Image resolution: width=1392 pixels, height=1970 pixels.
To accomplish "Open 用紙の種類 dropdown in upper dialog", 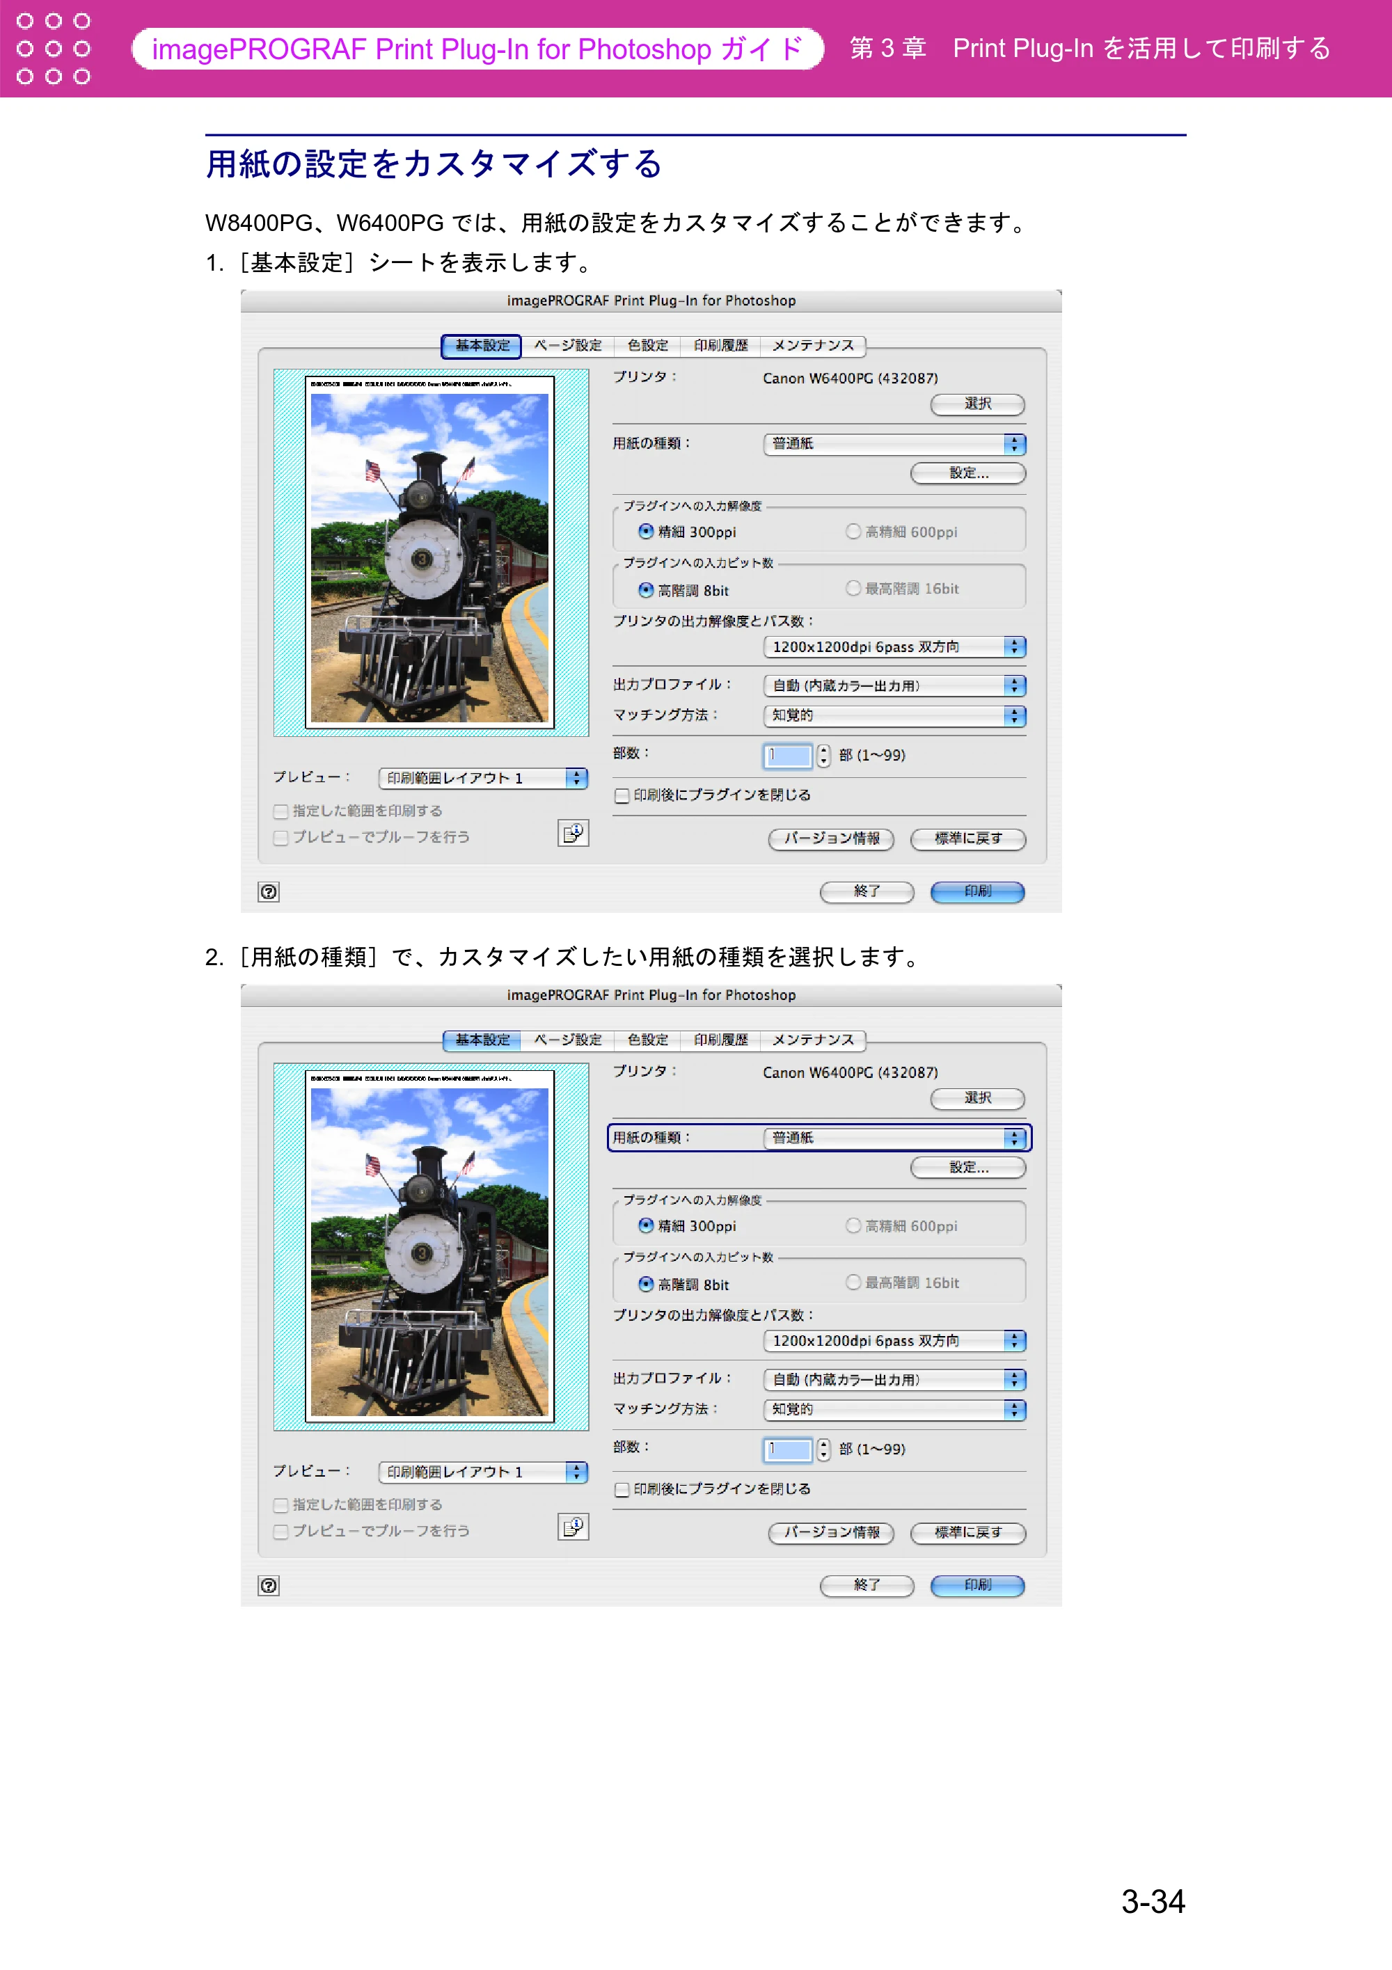I will 894,443.
